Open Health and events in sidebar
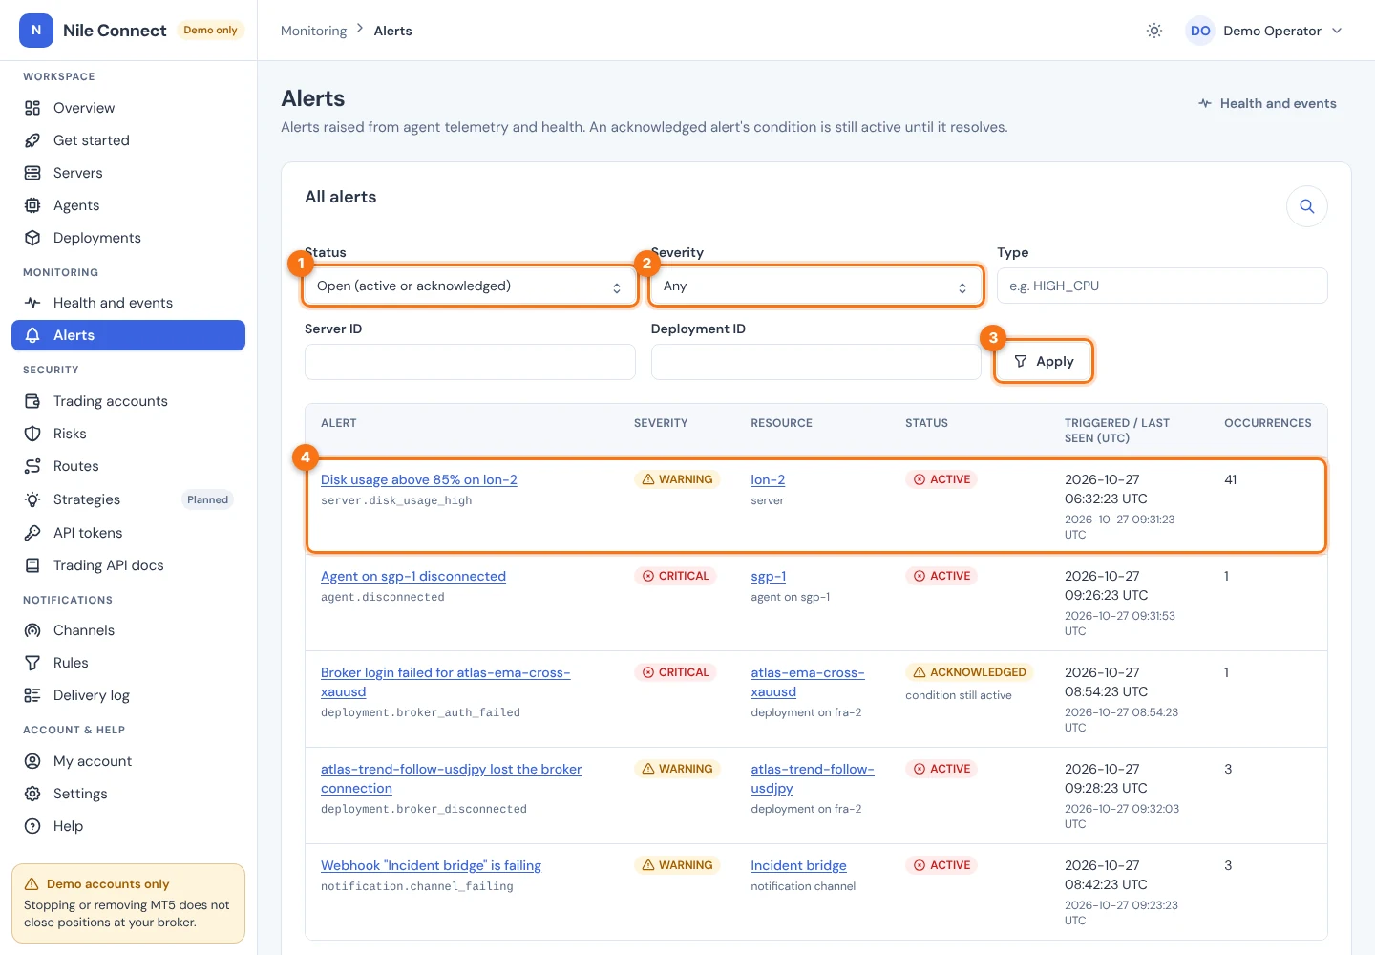1375x955 pixels. [128, 303]
